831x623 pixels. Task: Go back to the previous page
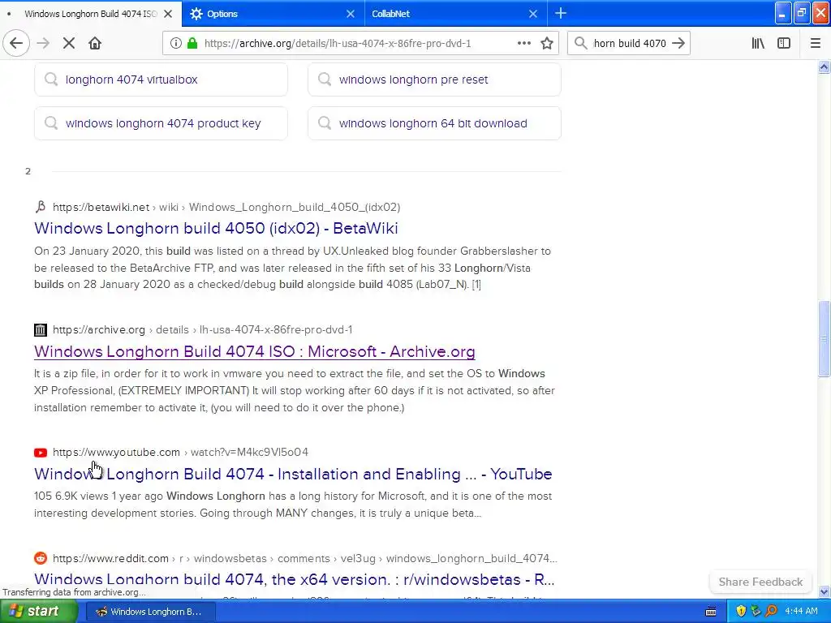tap(16, 43)
